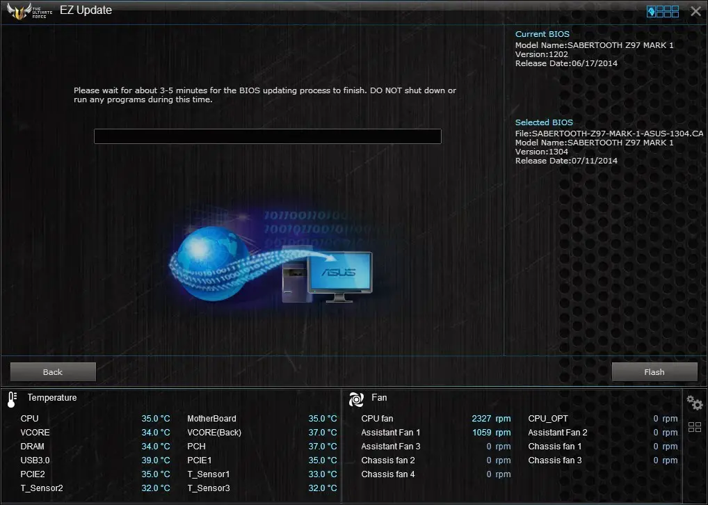Click the VCORE temperature label
This screenshot has height=505, width=708.
pos(35,432)
